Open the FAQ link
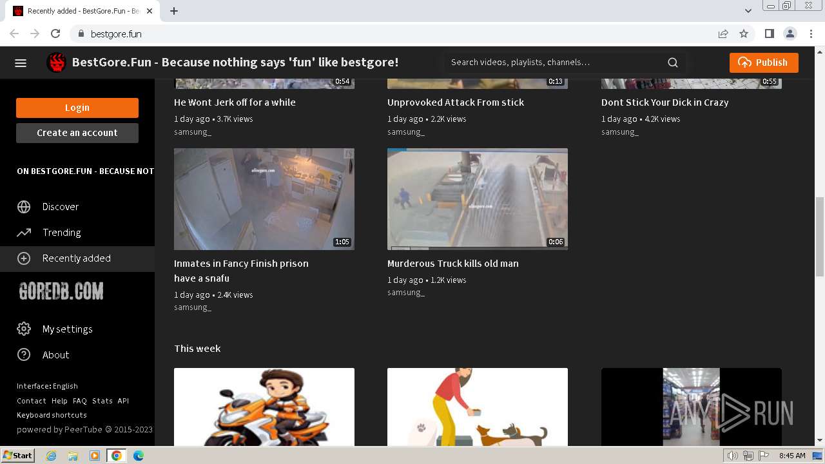The height and width of the screenshot is (464, 825). tap(80, 401)
